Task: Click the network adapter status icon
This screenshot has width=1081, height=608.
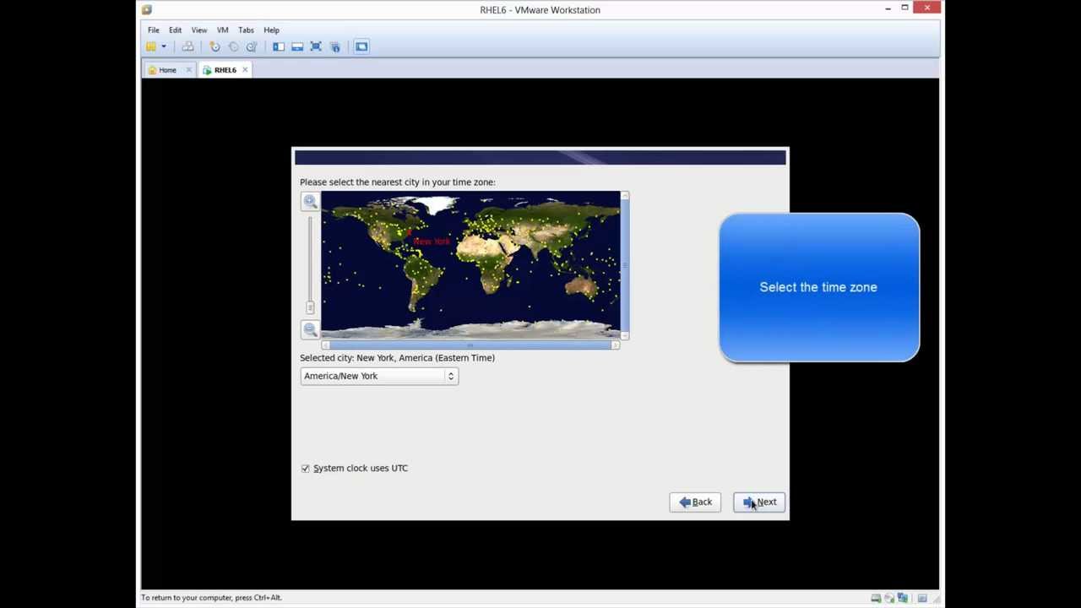Action: [902, 598]
